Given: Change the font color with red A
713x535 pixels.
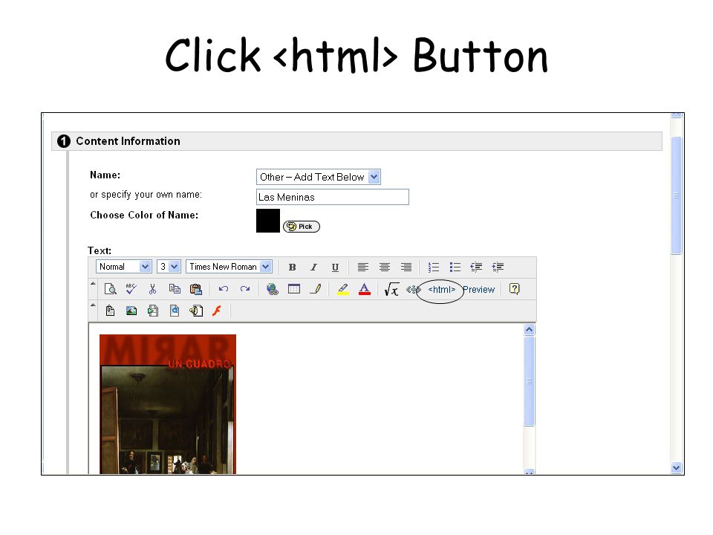Looking at the screenshot, I should [x=365, y=289].
